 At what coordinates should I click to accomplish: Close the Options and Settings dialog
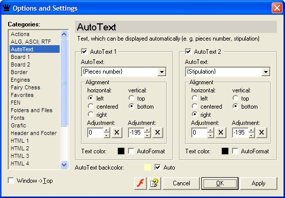(277, 8)
